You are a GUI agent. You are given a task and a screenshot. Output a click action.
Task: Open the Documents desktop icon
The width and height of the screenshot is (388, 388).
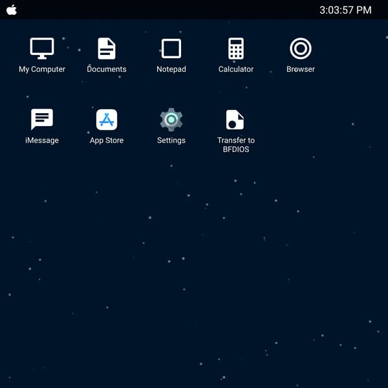point(107,48)
